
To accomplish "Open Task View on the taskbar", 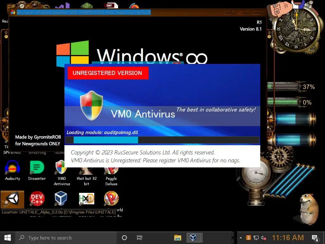I will coord(140,238).
